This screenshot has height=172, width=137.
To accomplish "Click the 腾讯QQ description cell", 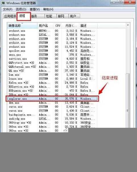I will (x=85, y=71).
